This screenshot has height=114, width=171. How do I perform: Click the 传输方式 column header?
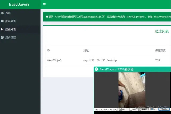point(160,50)
